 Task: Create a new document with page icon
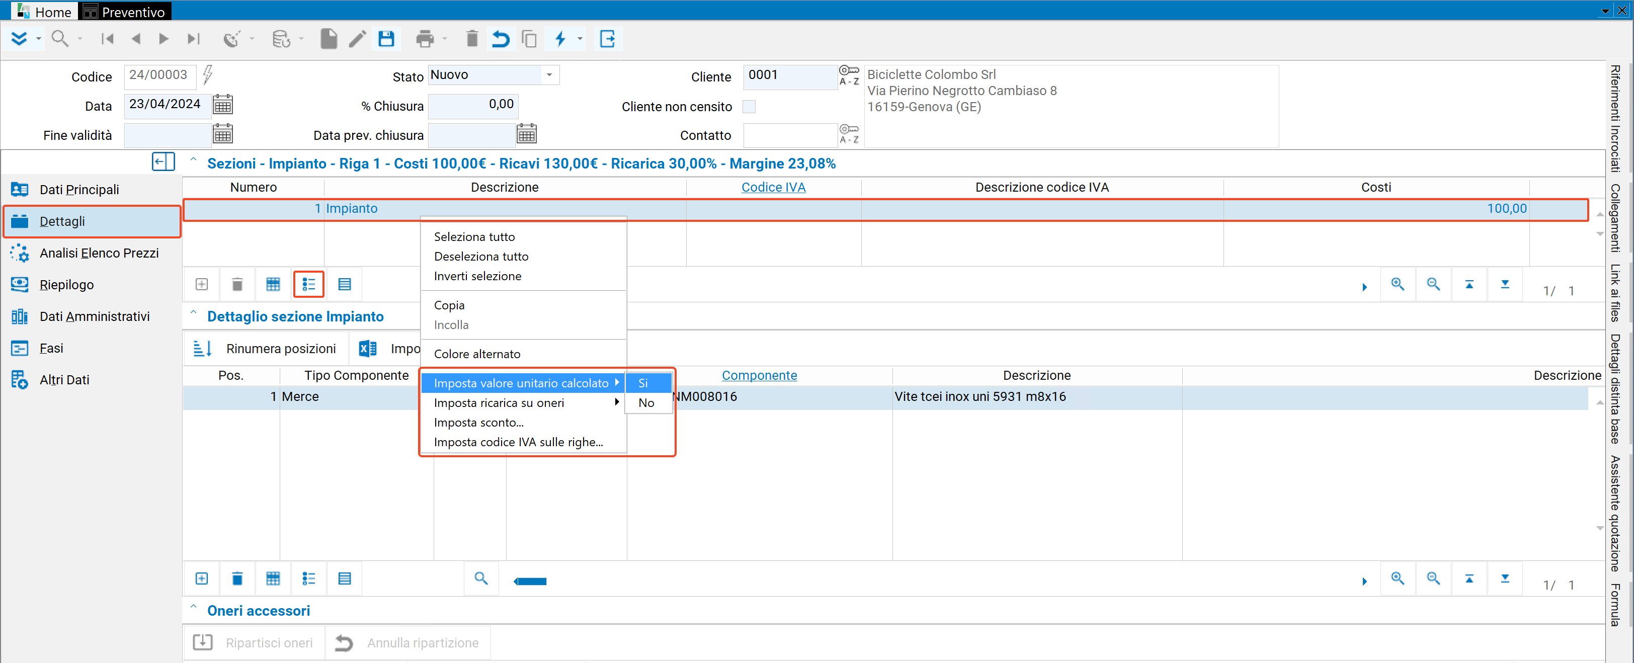tap(329, 39)
